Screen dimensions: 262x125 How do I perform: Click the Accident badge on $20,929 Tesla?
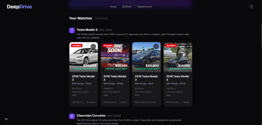point(77,46)
